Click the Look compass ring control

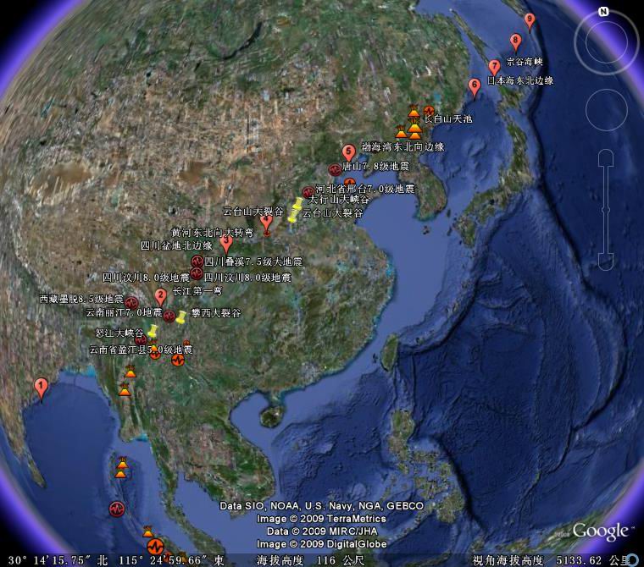click(x=603, y=39)
